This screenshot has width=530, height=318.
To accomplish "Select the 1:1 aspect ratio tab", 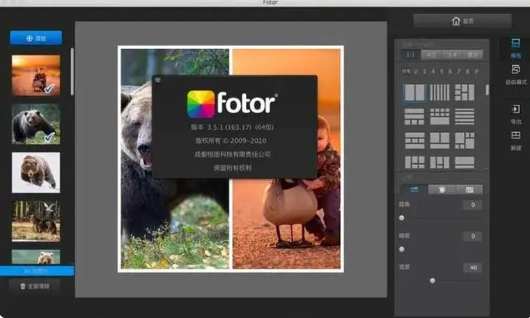I will 410,55.
